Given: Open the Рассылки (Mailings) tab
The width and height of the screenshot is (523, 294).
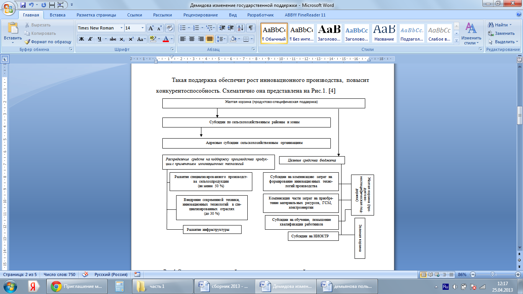Looking at the screenshot, I should [x=162, y=15].
